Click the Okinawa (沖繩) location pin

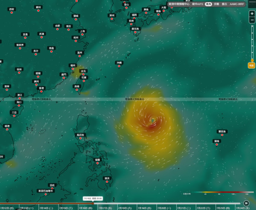[x=119, y=66]
